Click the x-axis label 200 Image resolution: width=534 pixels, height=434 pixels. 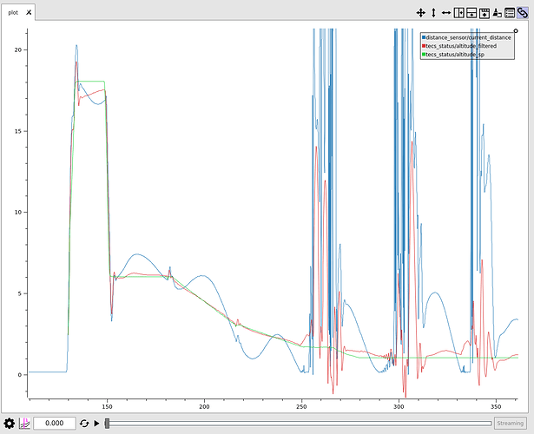[x=204, y=406]
